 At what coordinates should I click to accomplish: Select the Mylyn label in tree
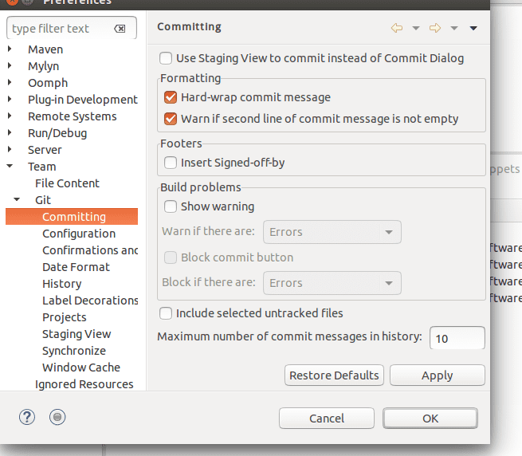[43, 66]
